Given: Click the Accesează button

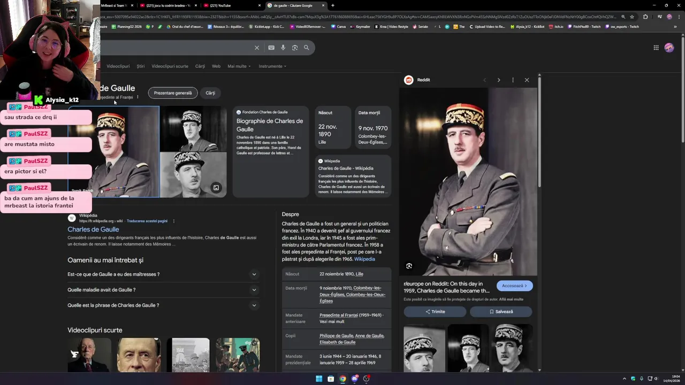Looking at the screenshot, I should coord(514,286).
